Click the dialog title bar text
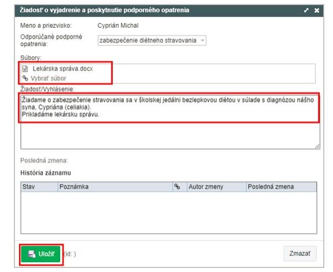The width and height of the screenshot is (333, 272). 104,10
